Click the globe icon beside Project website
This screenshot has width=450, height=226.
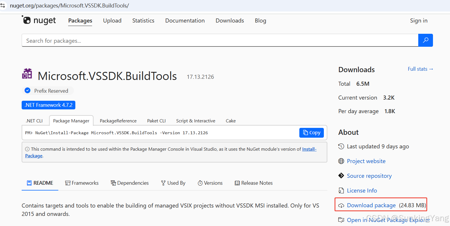point(341,161)
